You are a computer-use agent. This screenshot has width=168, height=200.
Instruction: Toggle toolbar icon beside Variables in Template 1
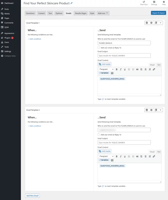tap(112, 73)
